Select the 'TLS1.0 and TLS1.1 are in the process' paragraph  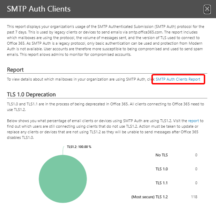pyautogui.click(x=105, y=107)
